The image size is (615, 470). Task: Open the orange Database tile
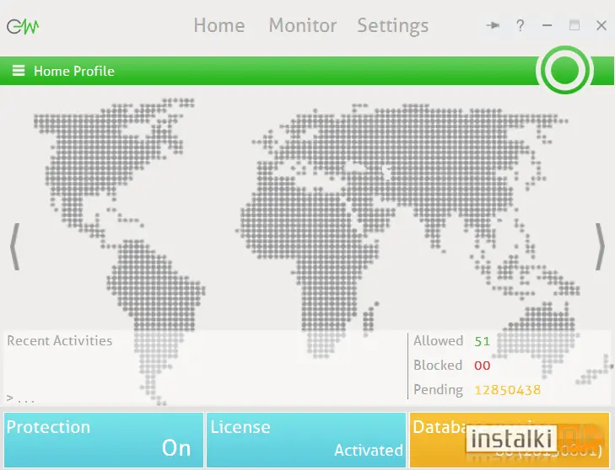tap(510, 440)
